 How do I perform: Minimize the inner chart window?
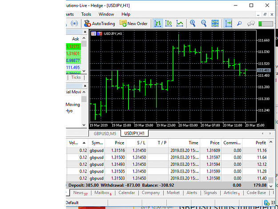(258, 14)
